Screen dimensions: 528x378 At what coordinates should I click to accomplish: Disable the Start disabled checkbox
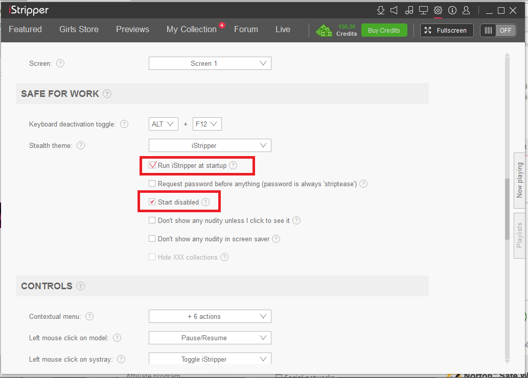152,202
